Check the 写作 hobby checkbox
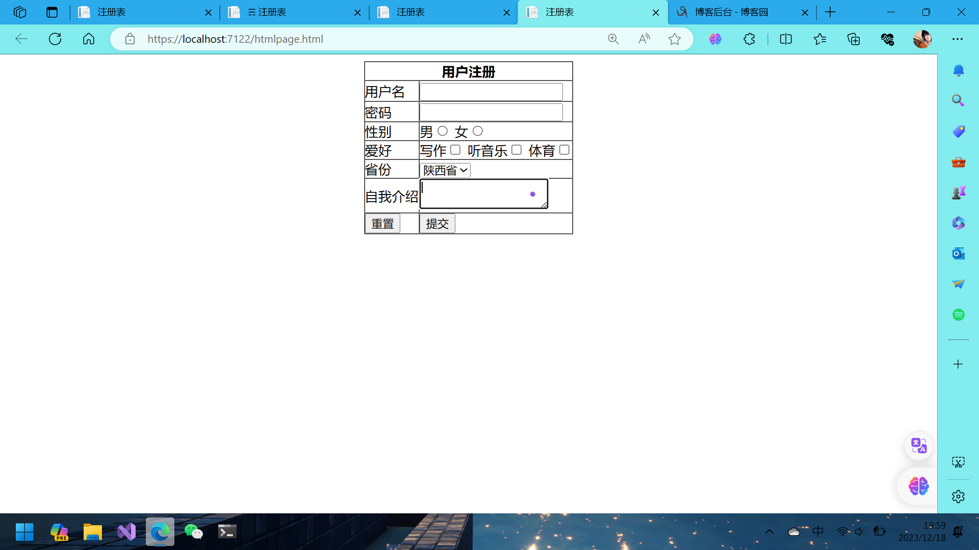Image resolution: width=979 pixels, height=550 pixels. (x=455, y=150)
